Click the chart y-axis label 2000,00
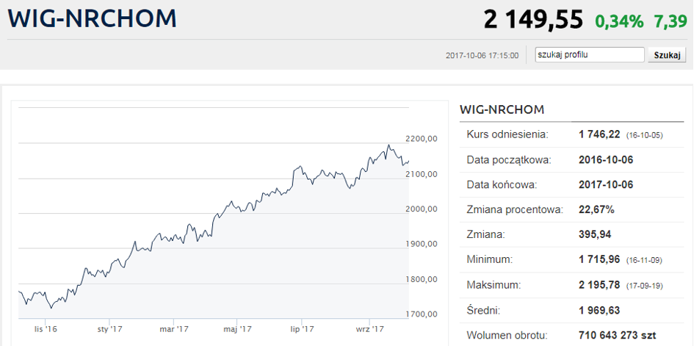The height and width of the screenshot is (346, 694). coord(422,209)
